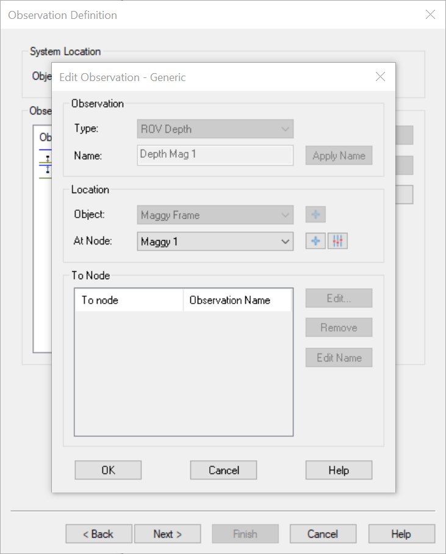Click the Name field containing Depth Mag 1

[215, 155]
